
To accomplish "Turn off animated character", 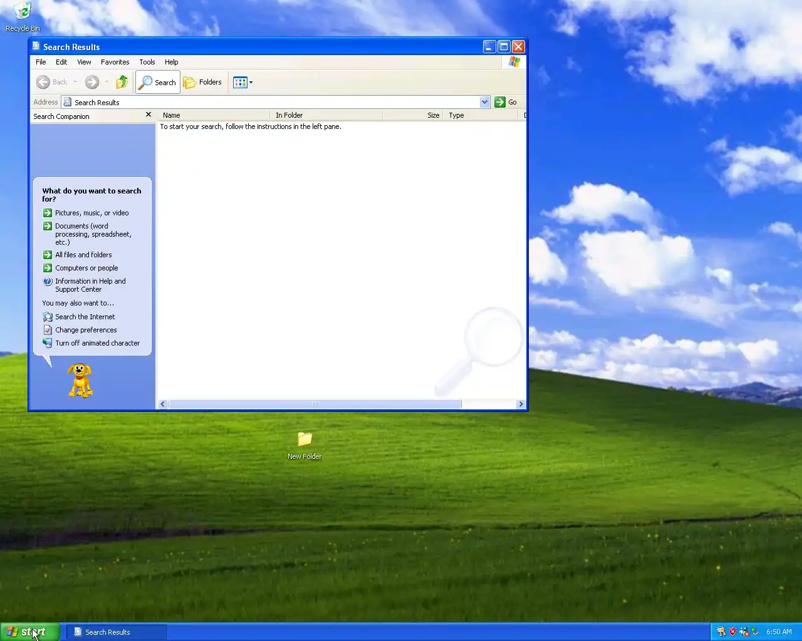I will [91, 343].
